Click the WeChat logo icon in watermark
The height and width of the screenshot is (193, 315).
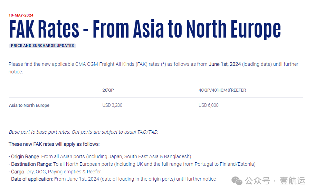tap(237, 181)
